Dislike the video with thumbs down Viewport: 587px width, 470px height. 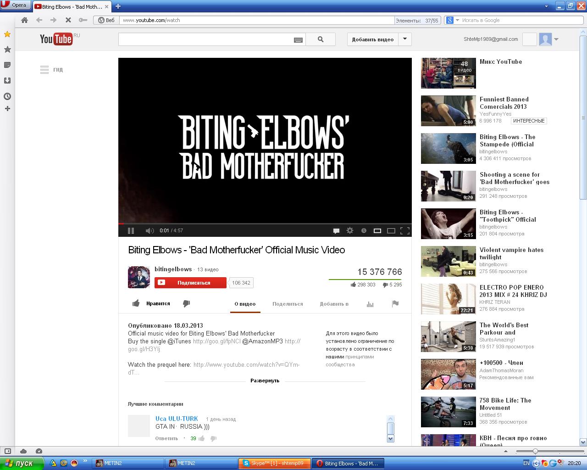pos(186,303)
